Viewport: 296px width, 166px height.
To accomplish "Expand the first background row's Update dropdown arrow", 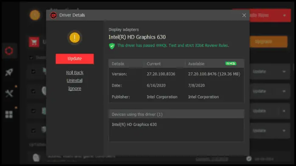I will 284,72.
